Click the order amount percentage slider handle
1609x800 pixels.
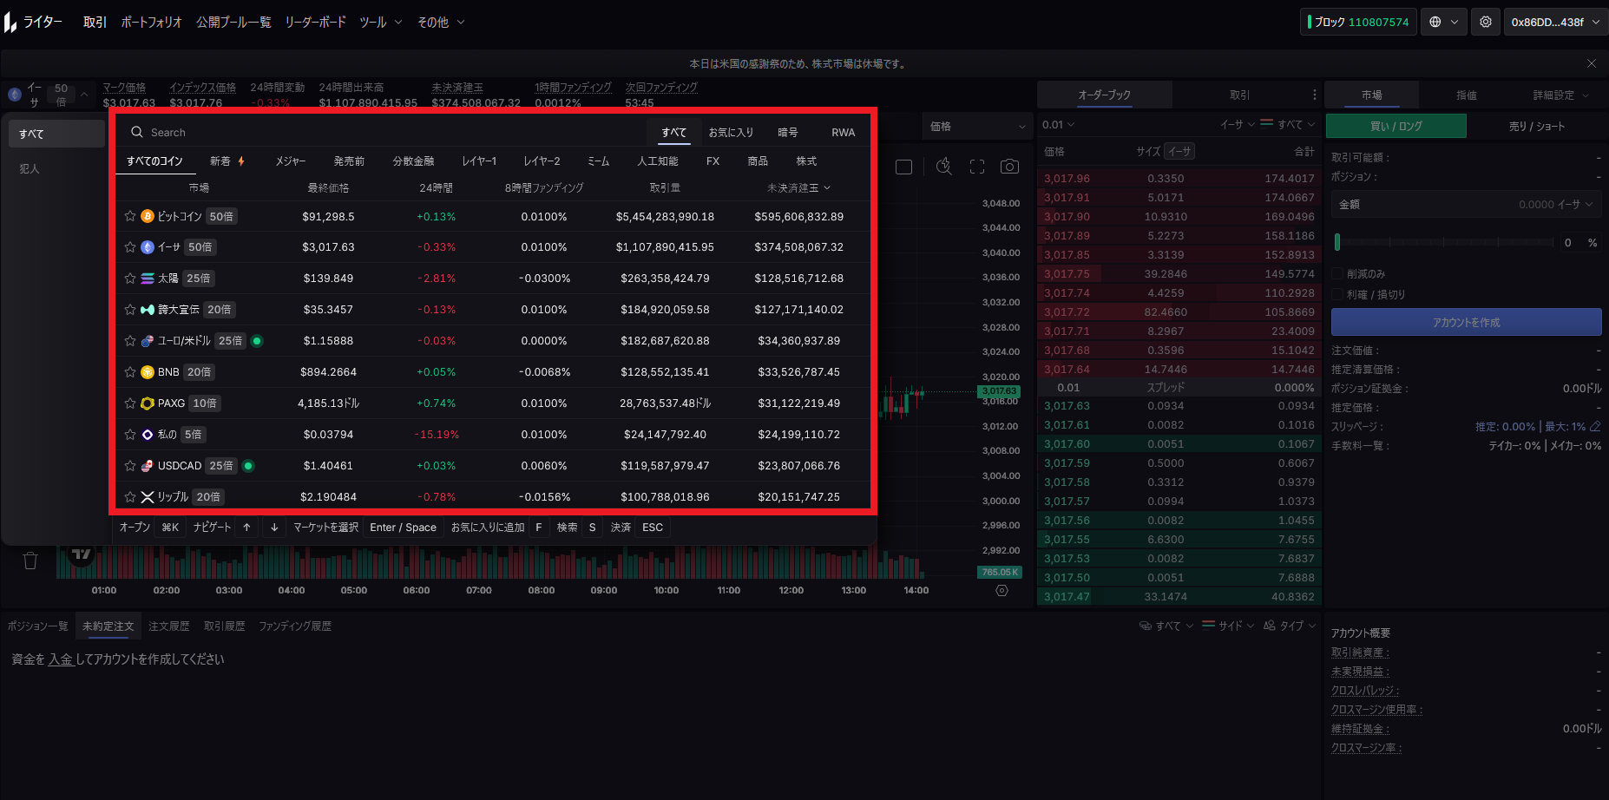point(1337,242)
